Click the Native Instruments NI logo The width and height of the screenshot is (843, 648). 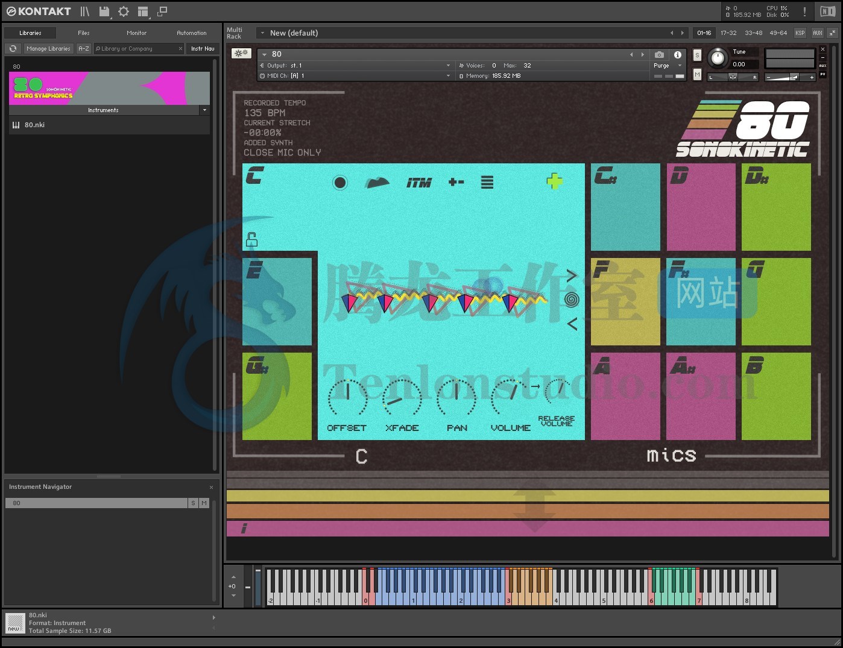pos(827,11)
